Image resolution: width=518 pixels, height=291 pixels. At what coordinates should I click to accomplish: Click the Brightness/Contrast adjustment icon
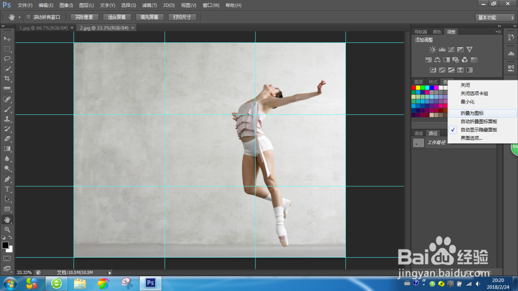click(433, 49)
